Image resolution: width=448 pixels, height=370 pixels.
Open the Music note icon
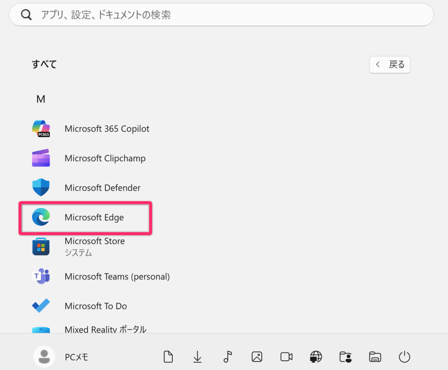(227, 357)
